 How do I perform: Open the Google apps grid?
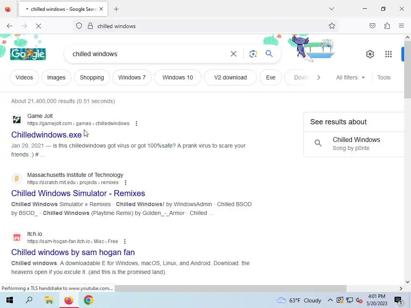[389, 54]
